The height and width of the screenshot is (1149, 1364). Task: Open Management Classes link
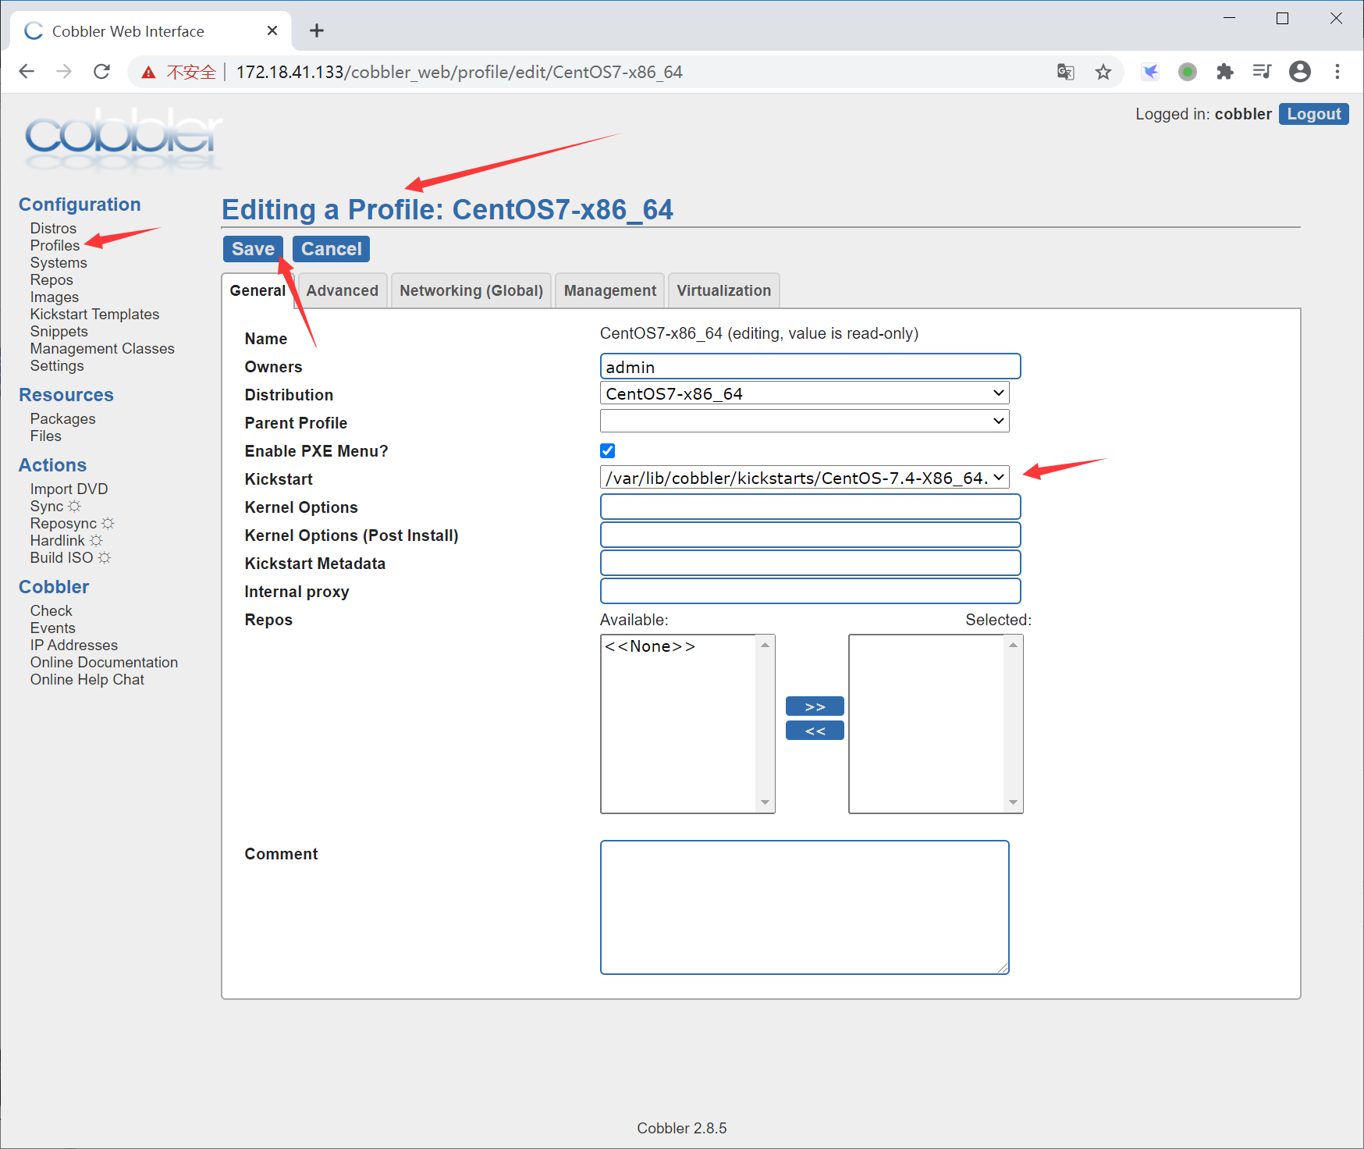click(x=102, y=348)
